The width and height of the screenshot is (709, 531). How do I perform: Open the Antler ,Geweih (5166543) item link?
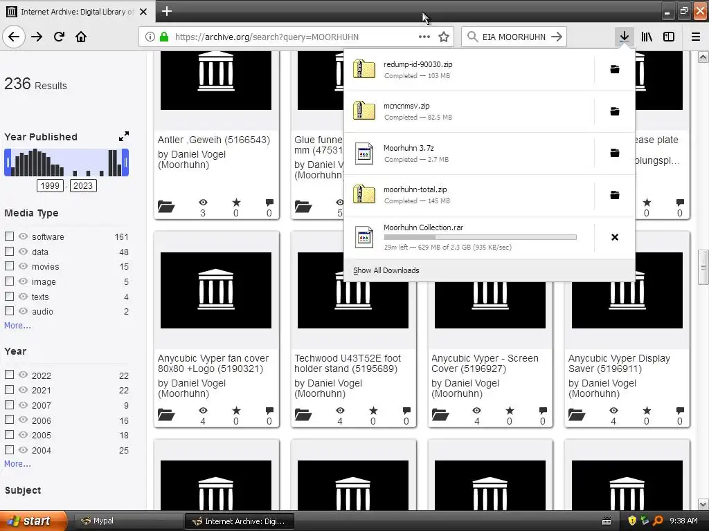214,140
